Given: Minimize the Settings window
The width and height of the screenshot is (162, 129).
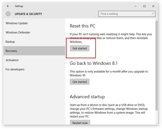Looking at the screenshot, I should coord(136,6).
